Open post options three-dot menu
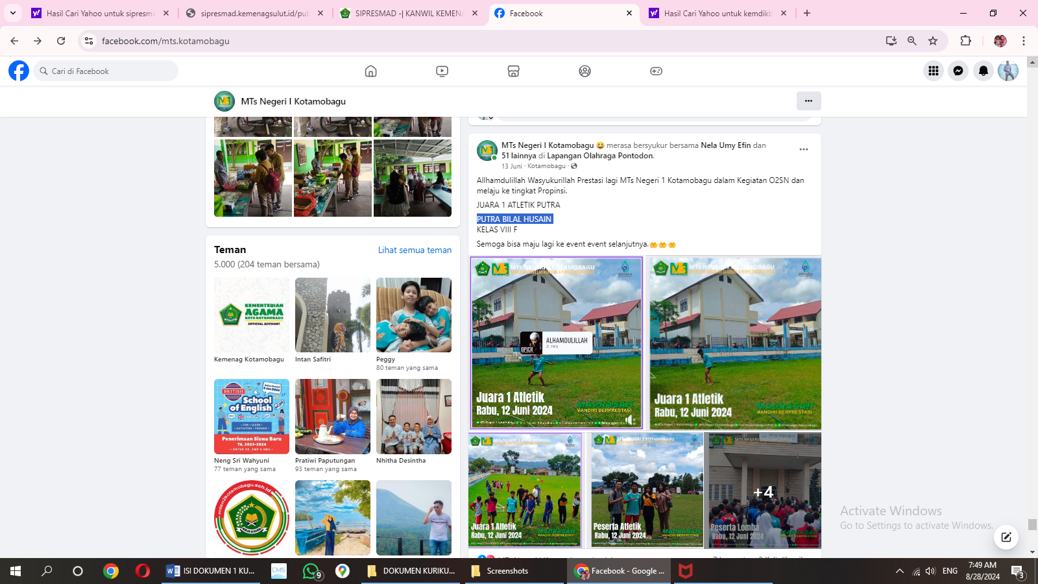 [x=804, y=149]
